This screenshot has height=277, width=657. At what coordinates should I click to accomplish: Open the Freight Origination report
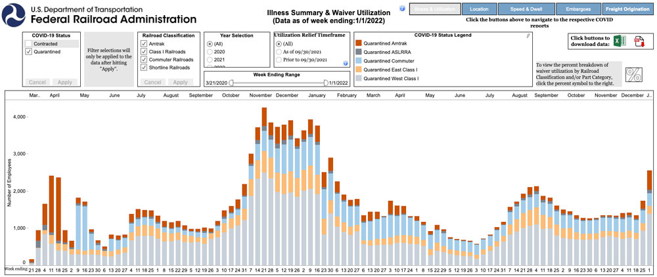pyautogui.click(x=626, y=9)
